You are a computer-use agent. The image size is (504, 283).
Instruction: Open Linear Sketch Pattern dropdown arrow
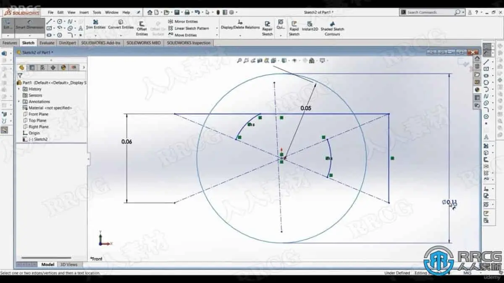pos(217,29)
